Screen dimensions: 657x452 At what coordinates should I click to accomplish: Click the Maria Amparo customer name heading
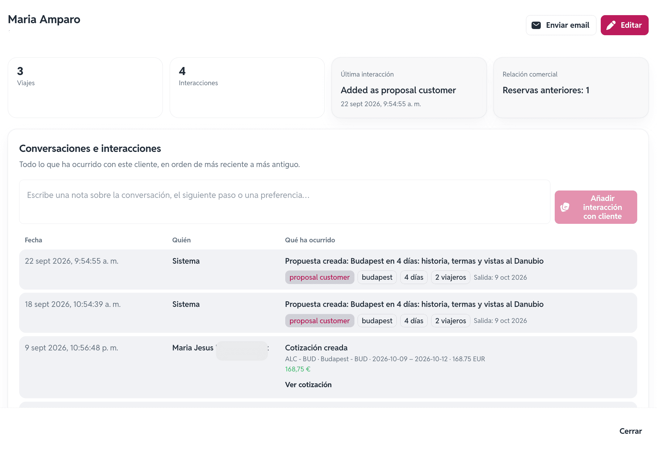point(44,19)
